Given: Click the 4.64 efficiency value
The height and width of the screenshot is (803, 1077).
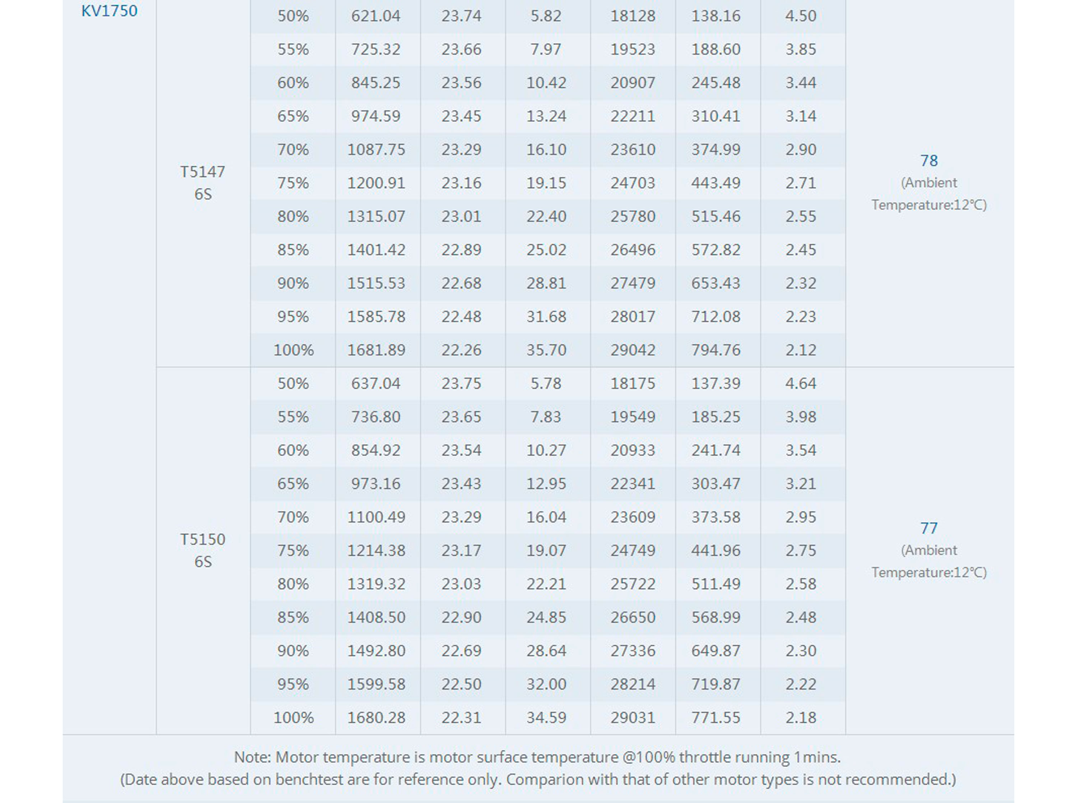Looking at the screenshot, I should coord(801,384).
